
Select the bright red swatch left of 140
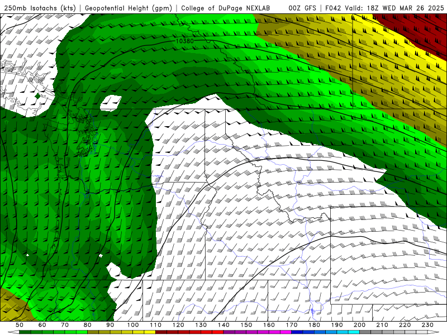point(218,332)
